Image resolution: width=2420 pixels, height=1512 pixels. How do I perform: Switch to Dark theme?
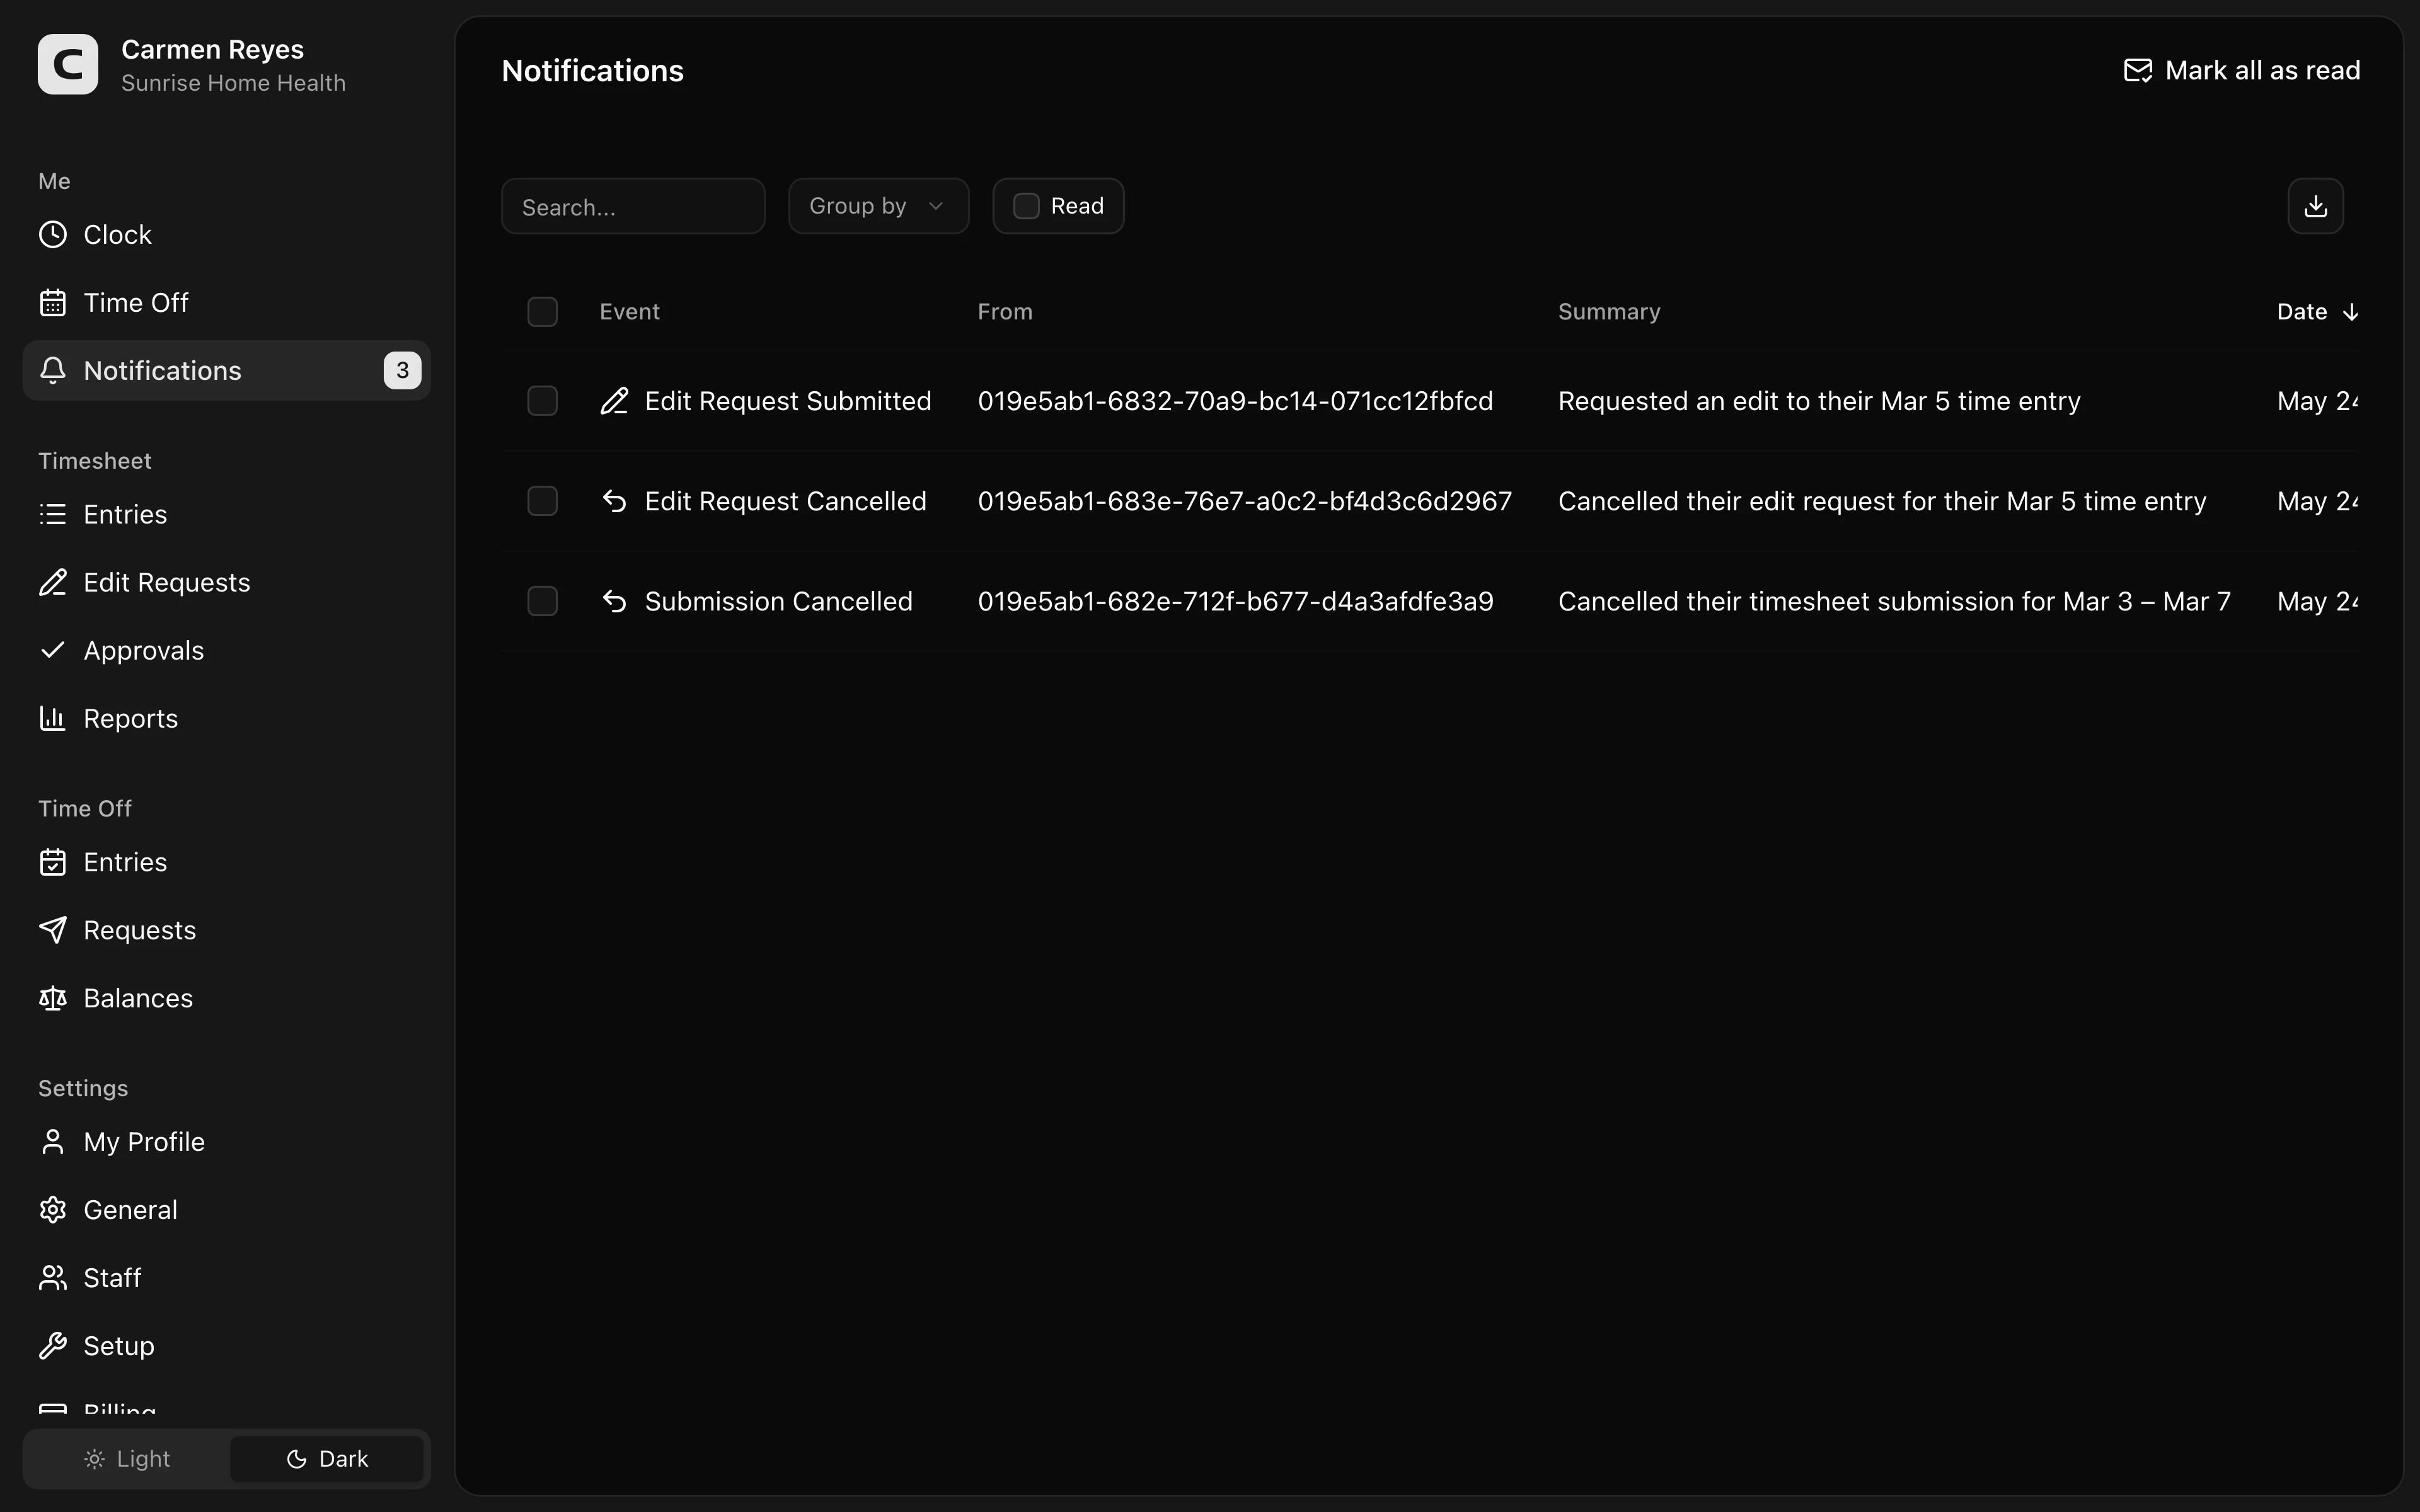327,1459
